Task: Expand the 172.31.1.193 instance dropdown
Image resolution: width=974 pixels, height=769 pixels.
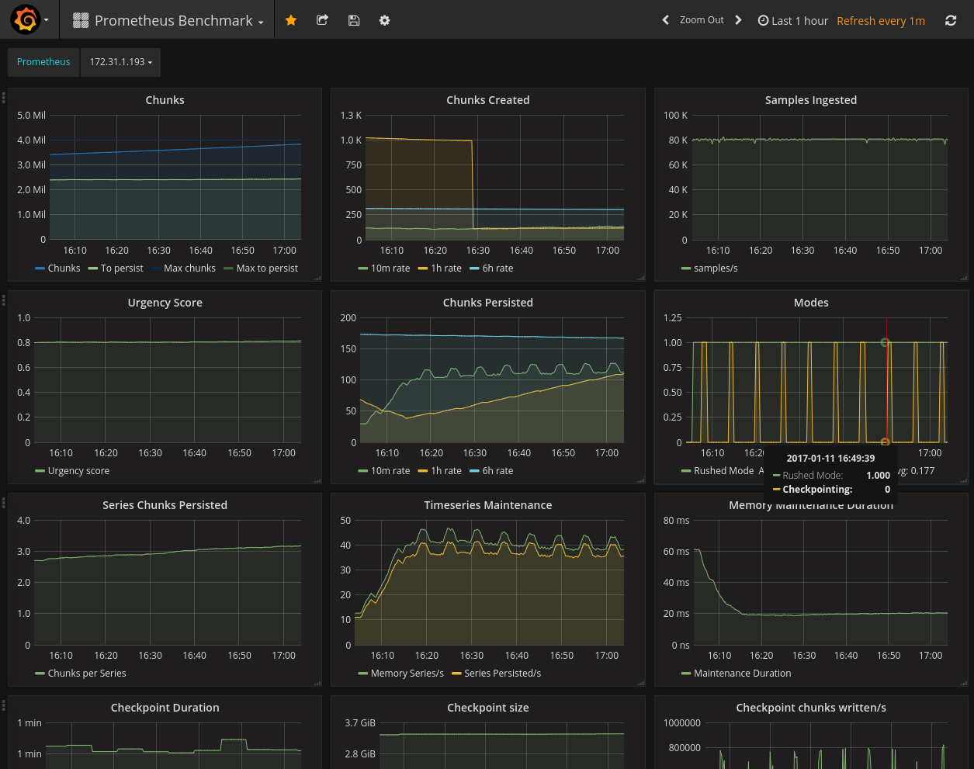Action: click(x=120, y=62)
